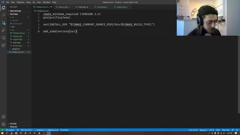Click the editor vertical scrollbar
Screen dimensions: 240x135
click(239, 74)
